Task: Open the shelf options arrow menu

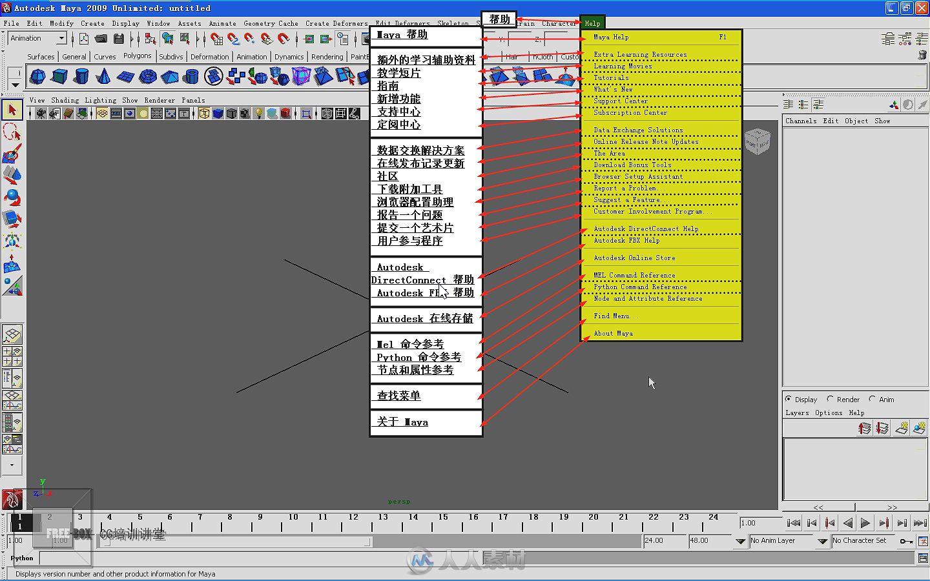Action: [15, 85]
